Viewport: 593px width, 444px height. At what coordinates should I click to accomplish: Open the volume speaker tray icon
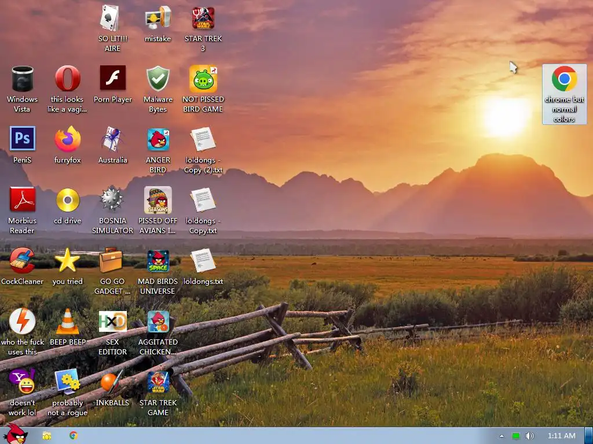[x=529, y=436]
